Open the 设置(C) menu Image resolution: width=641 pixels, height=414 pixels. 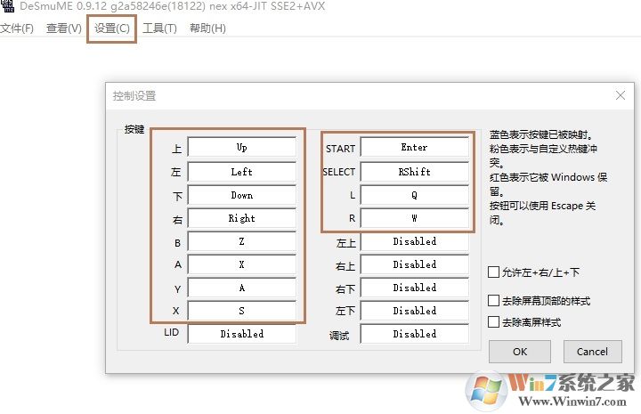pyautogui.click(x=111, y=28)
